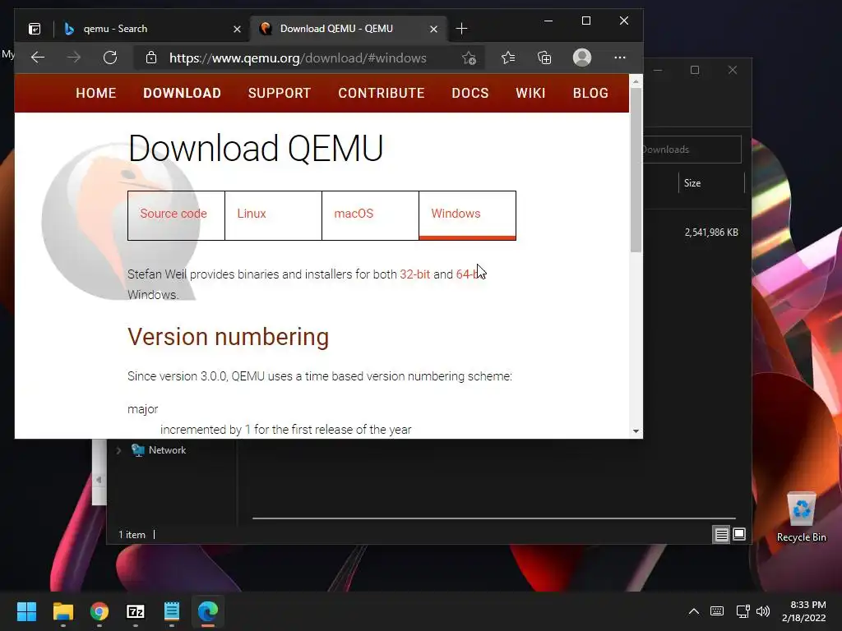The height and width of the screenshot is (631, 842).
Task: Open Edge settings and more menu
Action: (x=620, y=58)
